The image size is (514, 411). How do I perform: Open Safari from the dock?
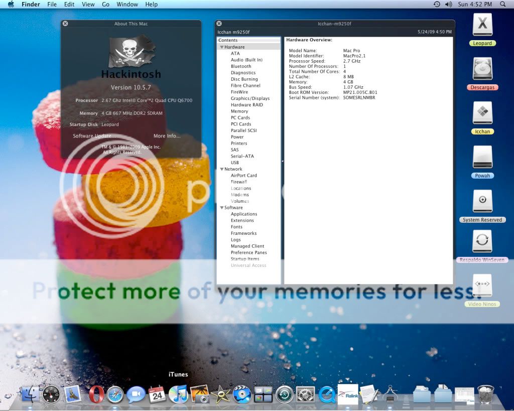(x=115, y=394)
